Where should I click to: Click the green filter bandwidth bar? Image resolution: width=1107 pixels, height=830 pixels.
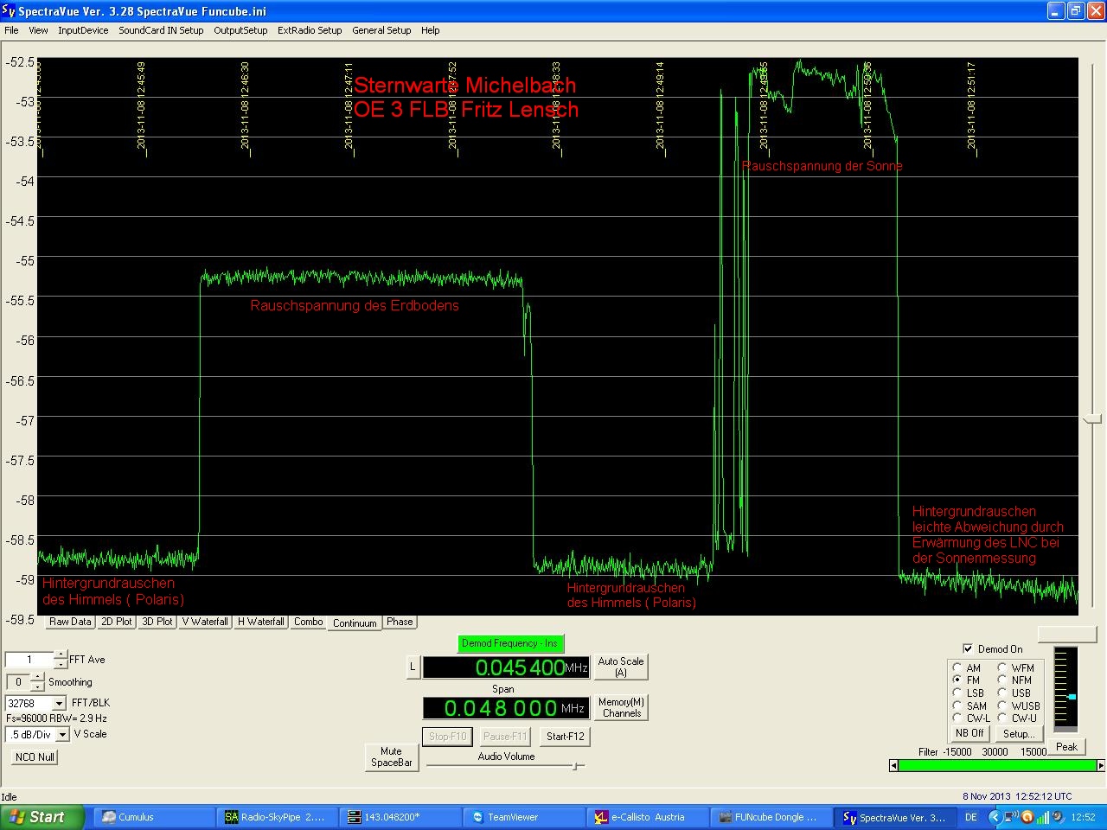(x=997, y=765)
